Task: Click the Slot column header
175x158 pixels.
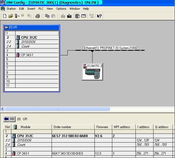Action: click(7, 127)
